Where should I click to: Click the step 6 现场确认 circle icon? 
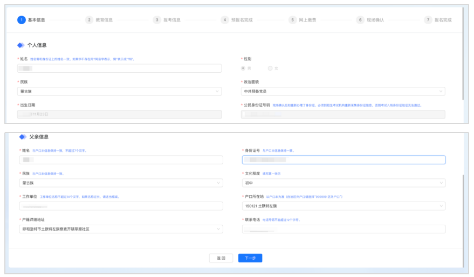(x=360, y=20)
